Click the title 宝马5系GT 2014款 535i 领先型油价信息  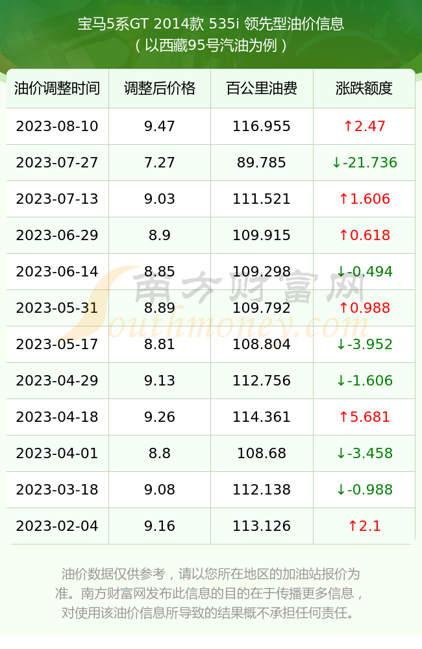211,24
